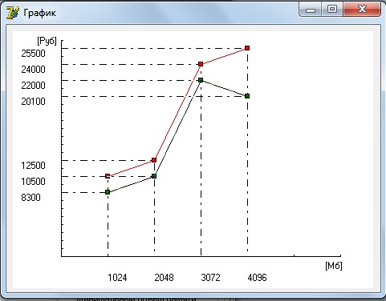Click the Y-axis label 20100
This screenshot has height=301, width=386.
coord(33,102)
